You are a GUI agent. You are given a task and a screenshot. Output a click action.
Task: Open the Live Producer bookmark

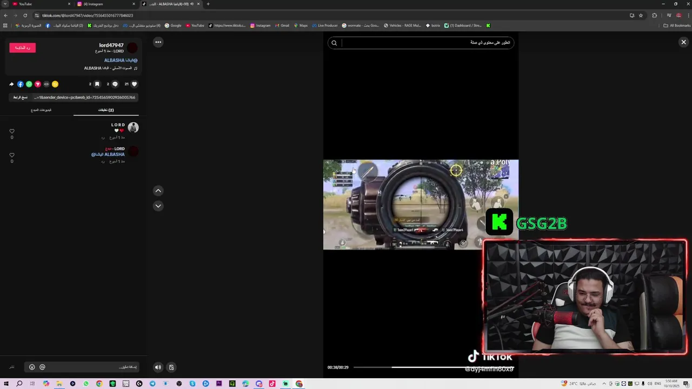(324, 25)
